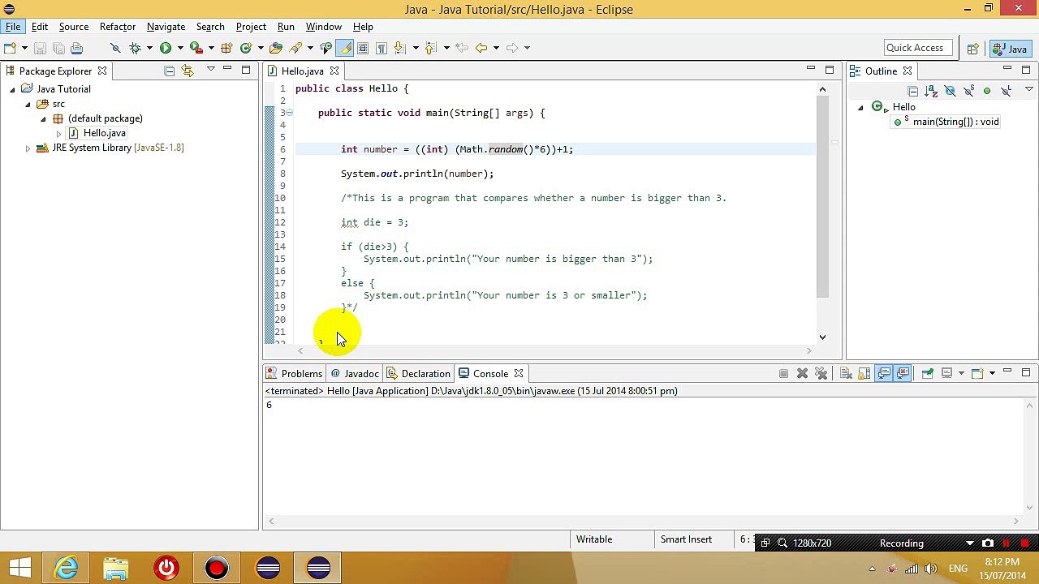Open the Run menu
This screenshot has height=584, width=1039.
[x=286, y=27]
